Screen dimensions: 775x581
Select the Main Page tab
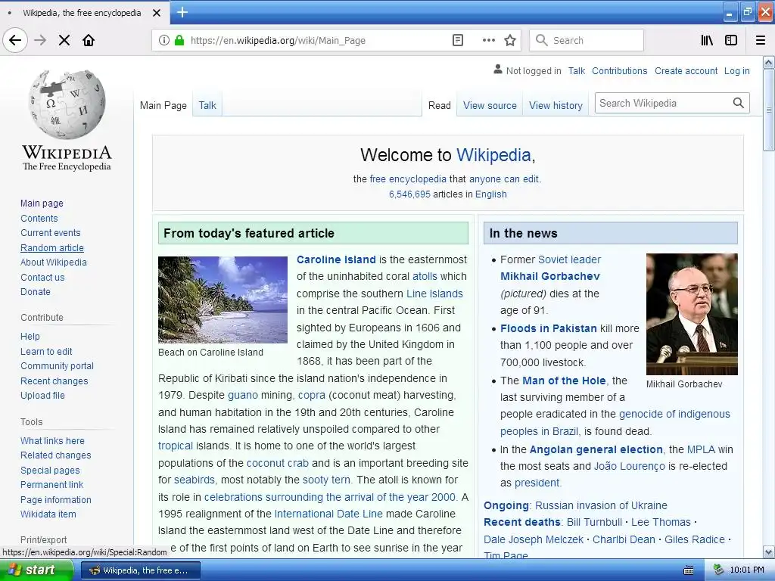(163, 105)
